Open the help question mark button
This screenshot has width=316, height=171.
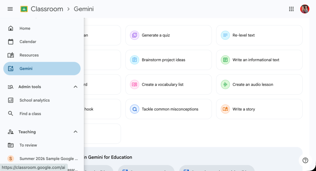305,160
